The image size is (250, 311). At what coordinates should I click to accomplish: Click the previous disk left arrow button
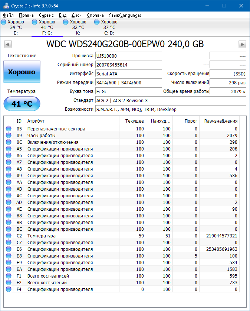[x=7, y=44]
